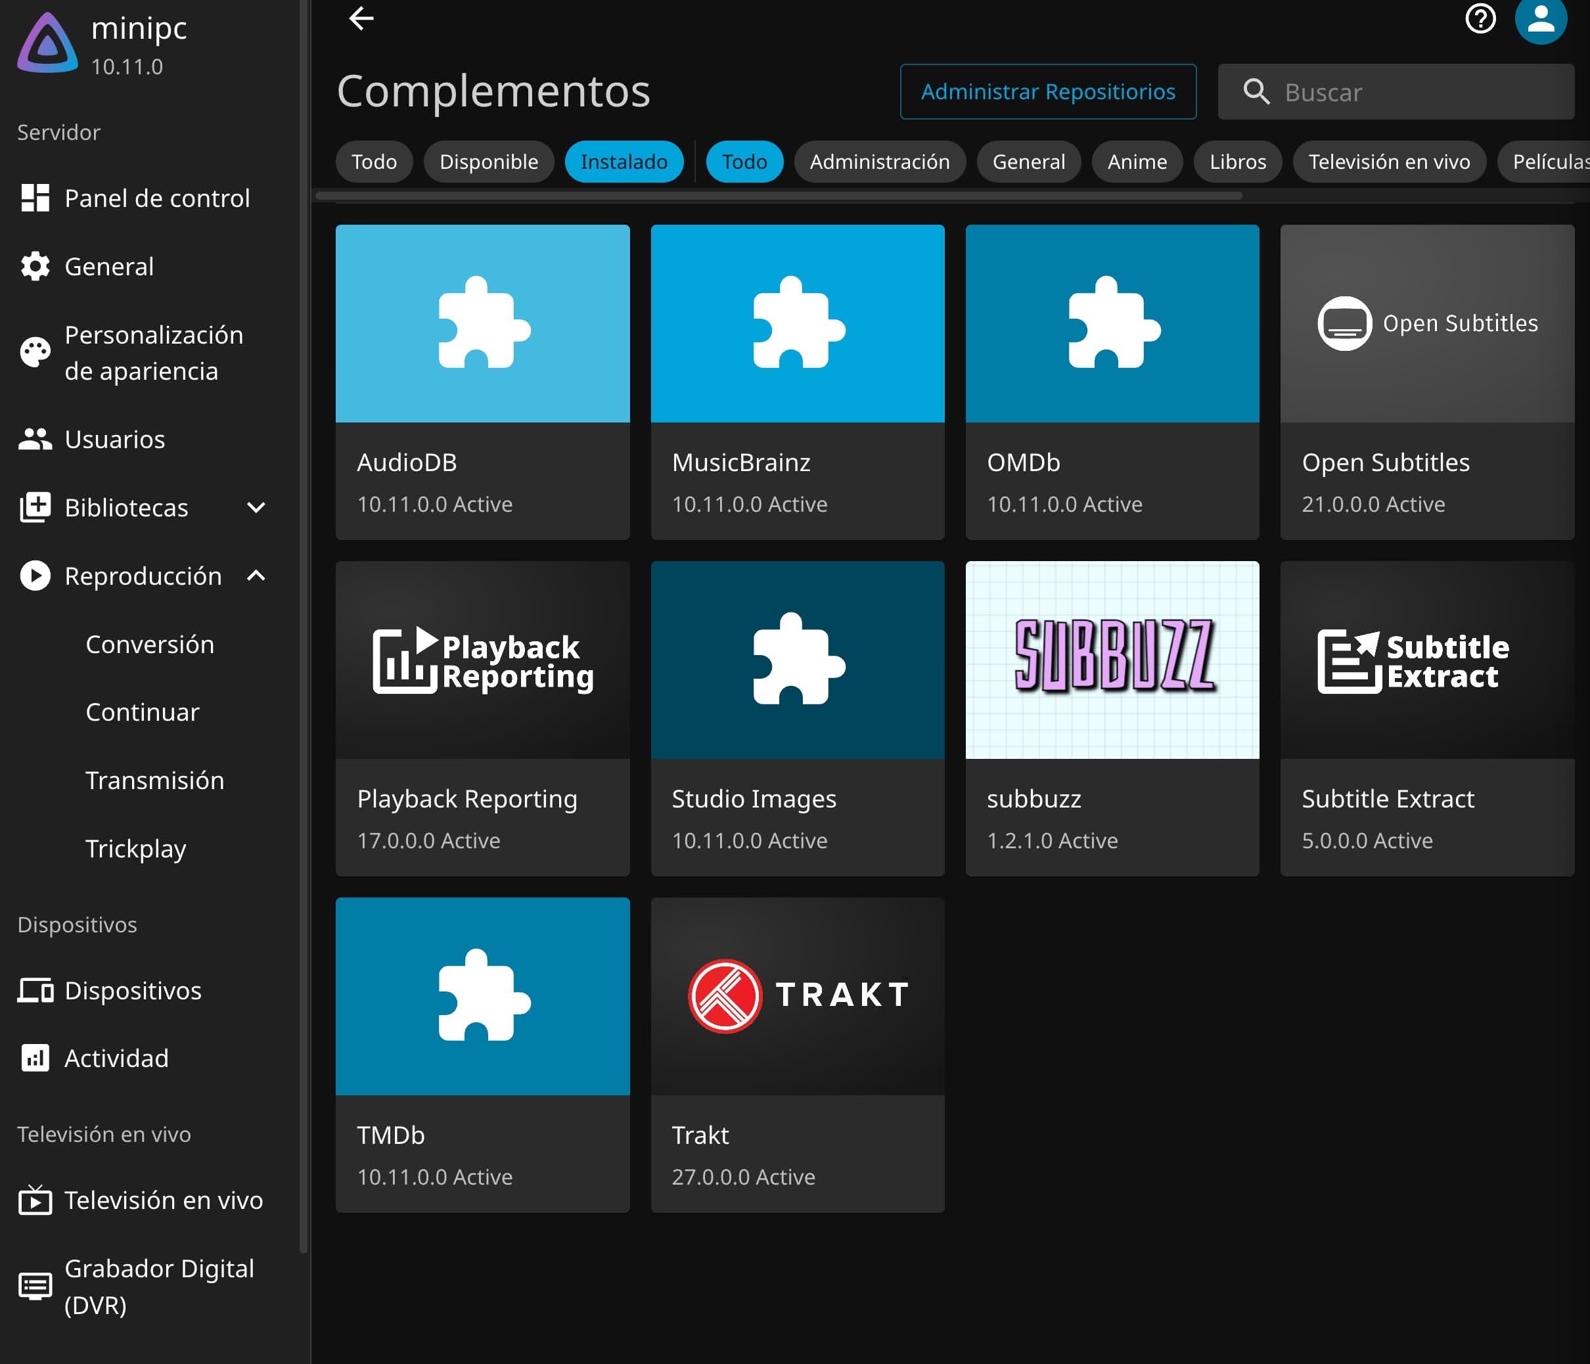Screen dimensions: 1590x1364
Task: Open the Trickplay submenu item
Action: pyautogui.click(x=136, y=848)
